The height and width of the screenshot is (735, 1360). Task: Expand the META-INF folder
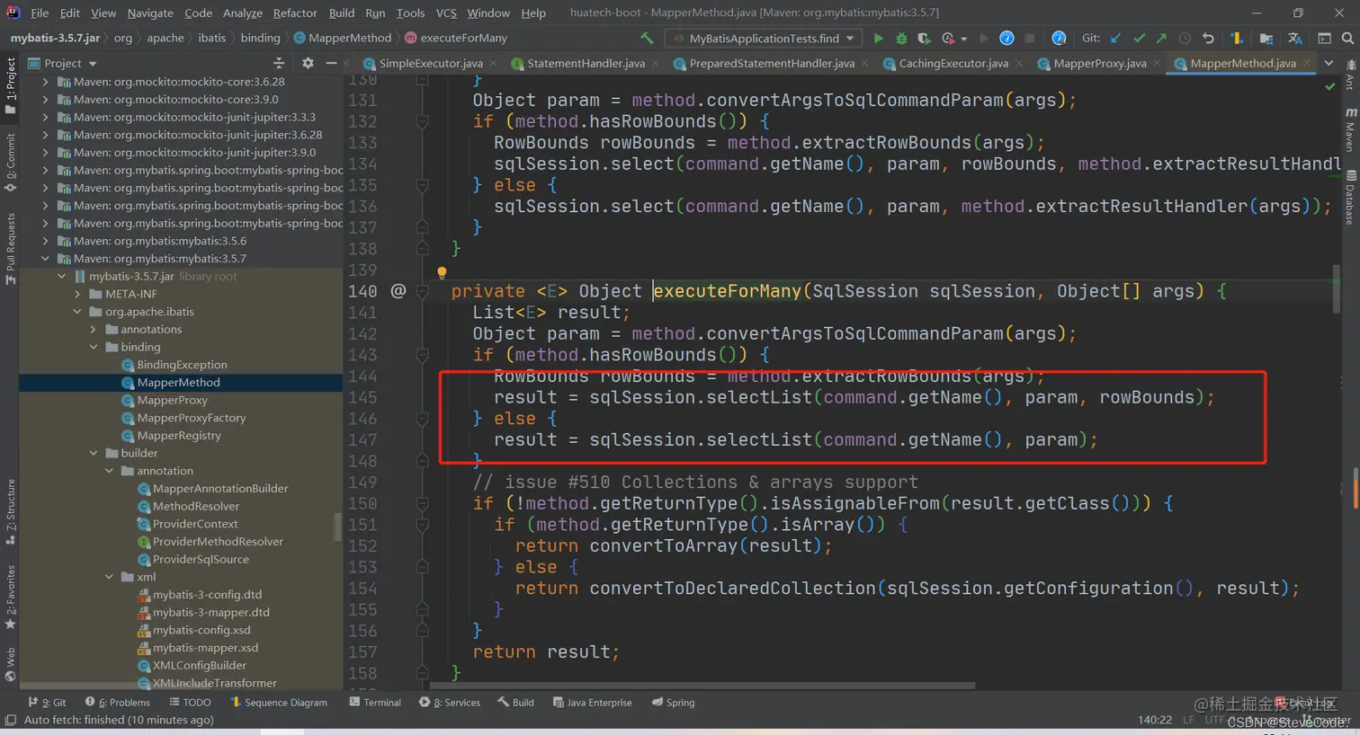coord(77,294)
